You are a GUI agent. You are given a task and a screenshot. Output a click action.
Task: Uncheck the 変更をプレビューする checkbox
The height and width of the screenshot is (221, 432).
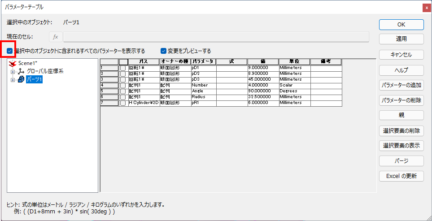coord(163,51)
